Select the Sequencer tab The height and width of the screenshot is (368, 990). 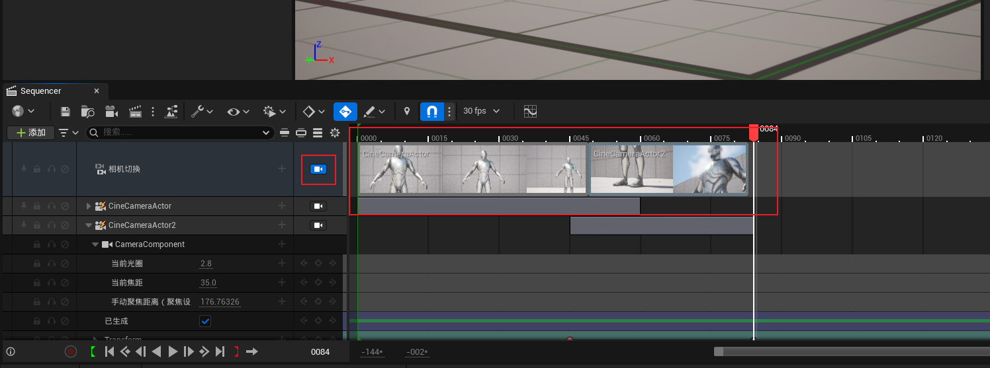40,91
